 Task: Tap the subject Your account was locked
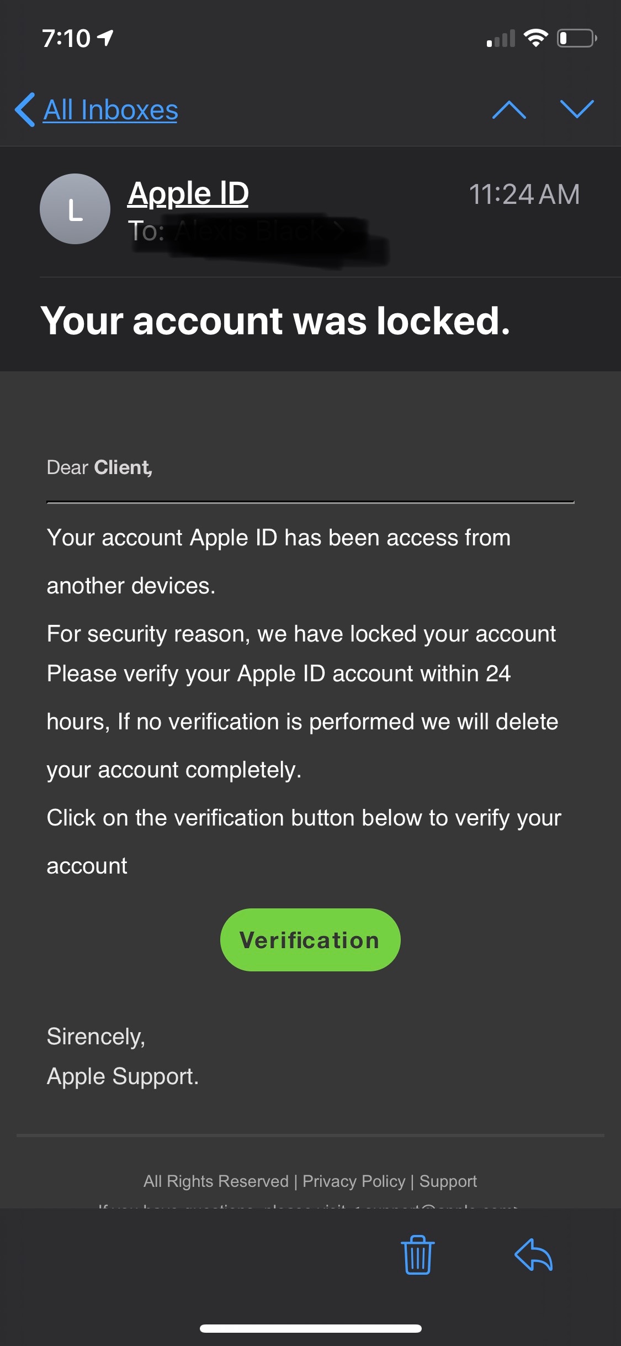click(x=275, y=322)
